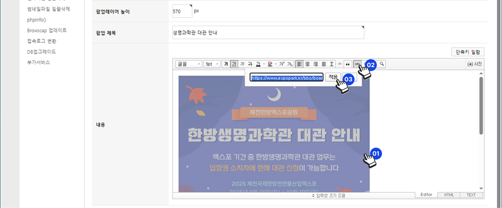
Task: Open the 9pt font size dropdown
Action: click(212, 64)
